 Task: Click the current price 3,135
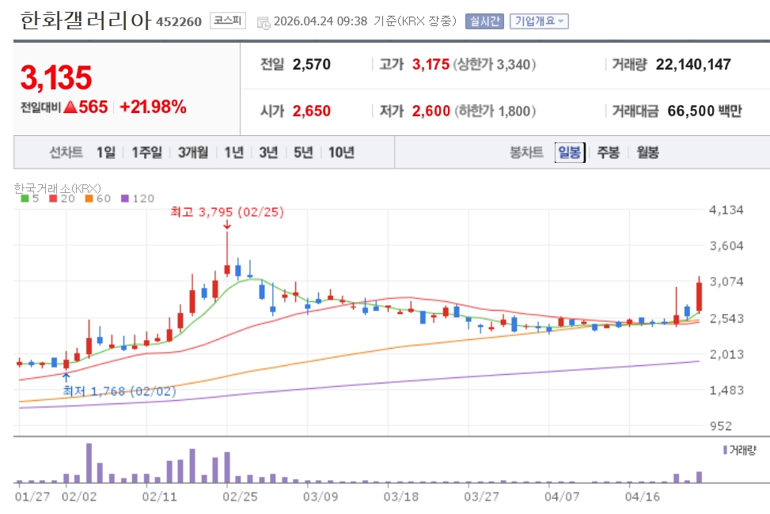[x=56, y=77]
